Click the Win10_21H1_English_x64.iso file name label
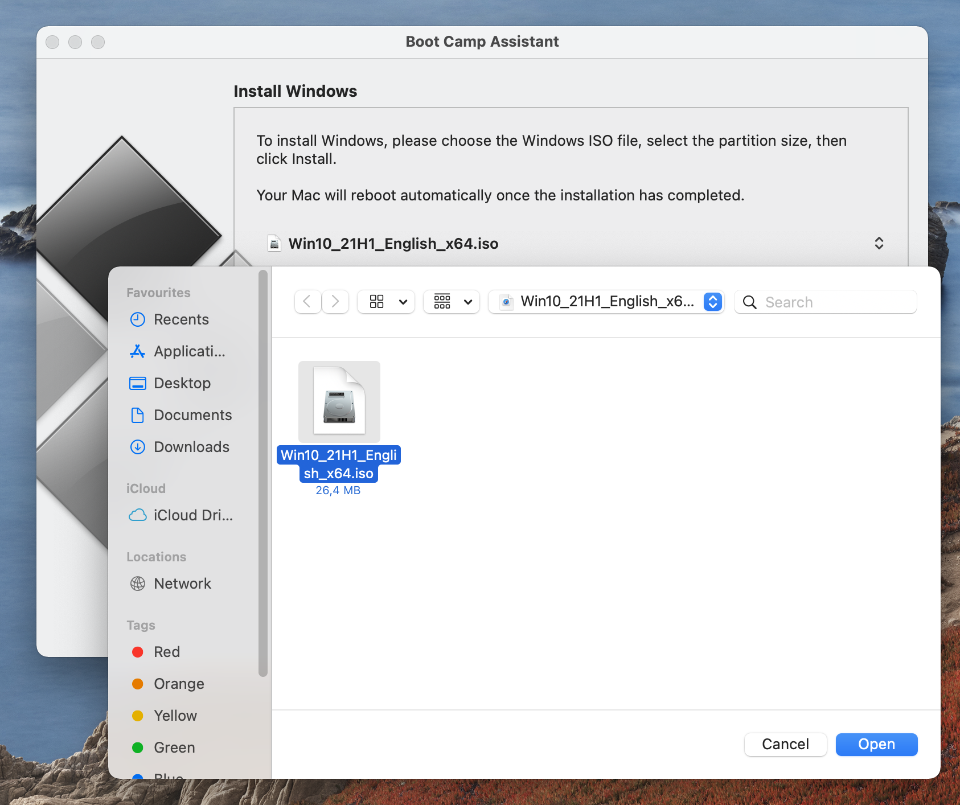960x805 pixels. (x=339, y=464)
